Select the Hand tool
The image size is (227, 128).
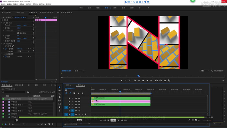tap(59, 107)
